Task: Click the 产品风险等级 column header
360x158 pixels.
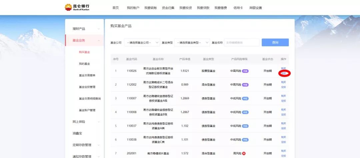Action: tap(239, 59)
